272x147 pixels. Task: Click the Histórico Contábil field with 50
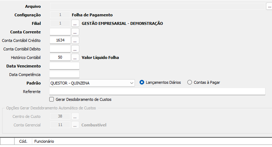tap(60, 57)
